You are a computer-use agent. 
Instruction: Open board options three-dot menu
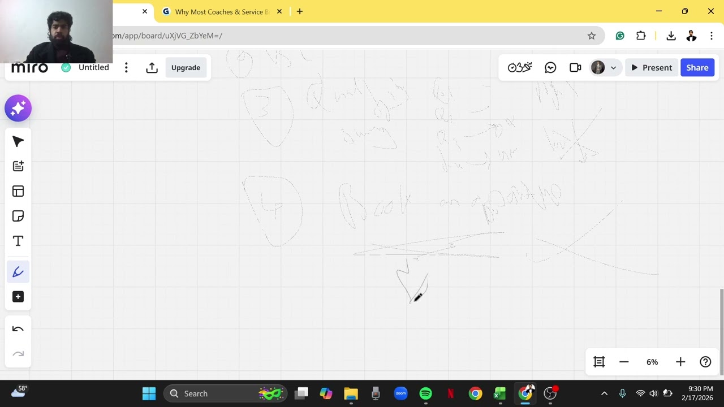pyautogui.click(x=126, y=67)
